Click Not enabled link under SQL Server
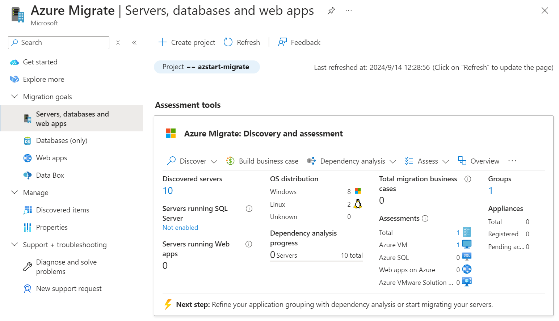The width and height of the screenshot is (559, 321). (x=180, y=228)
